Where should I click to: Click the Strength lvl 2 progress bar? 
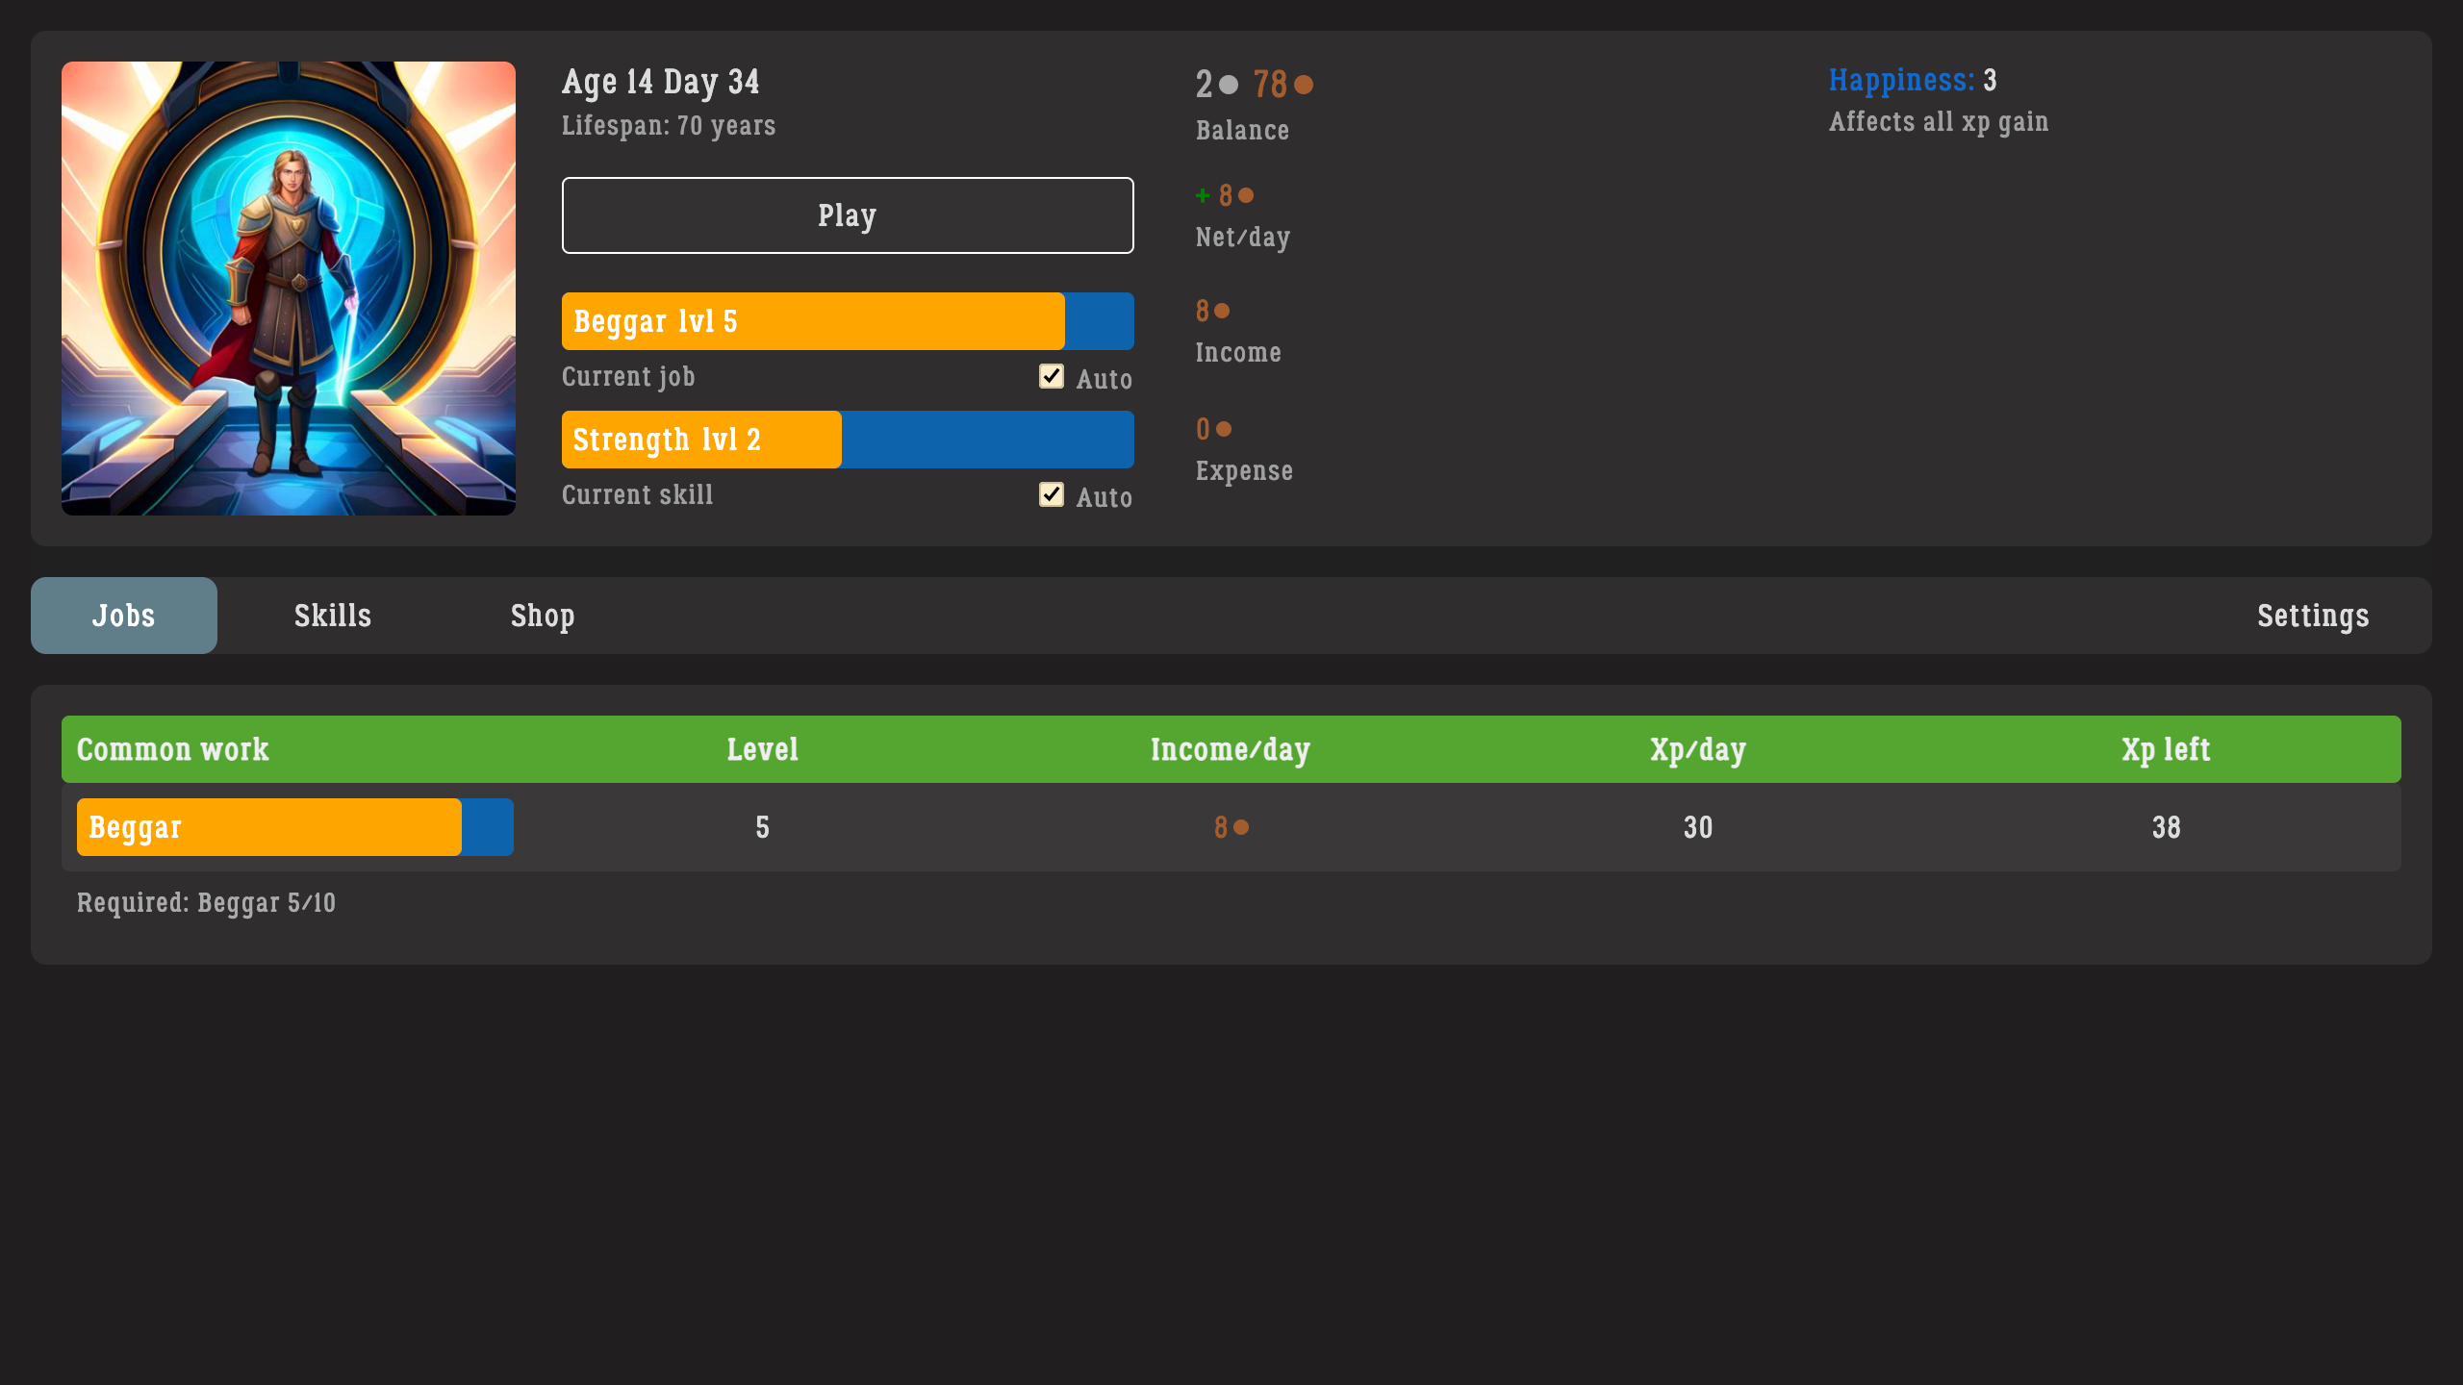pos(847,440)
